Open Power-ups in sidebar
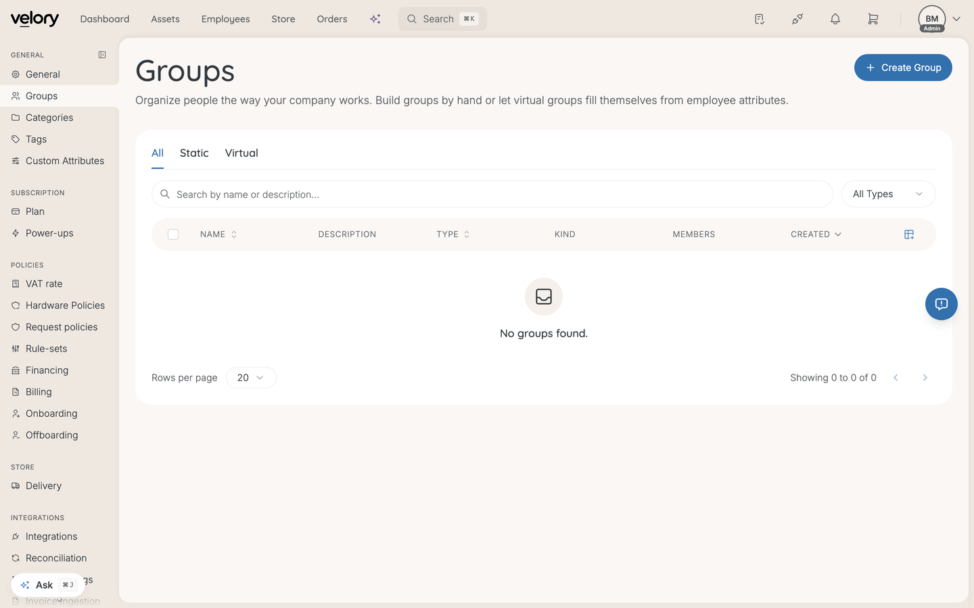The height and width of the screenshot is (608, 974). tap(60, 233)
